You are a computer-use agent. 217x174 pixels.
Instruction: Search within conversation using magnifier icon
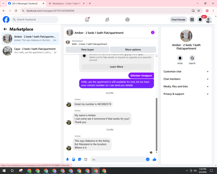pyautogui.click(x=192, y=58)
